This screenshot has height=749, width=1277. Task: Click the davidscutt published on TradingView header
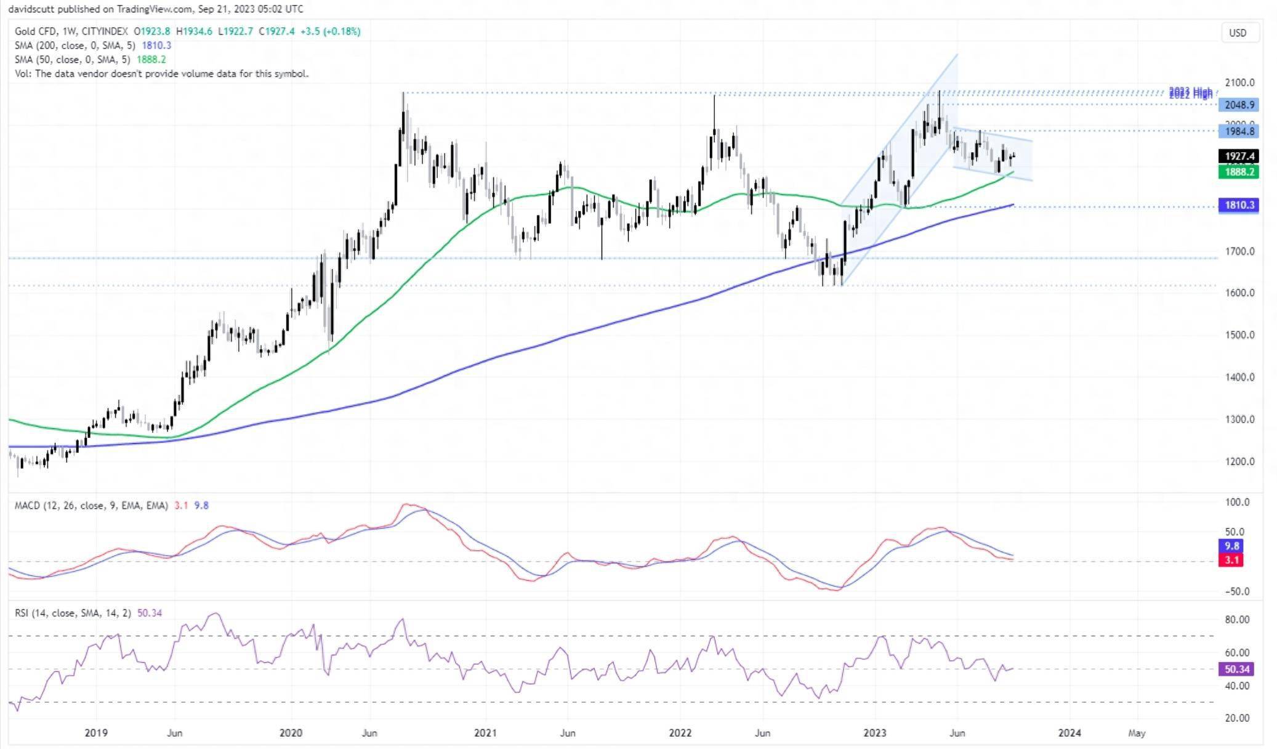(155, 9)
